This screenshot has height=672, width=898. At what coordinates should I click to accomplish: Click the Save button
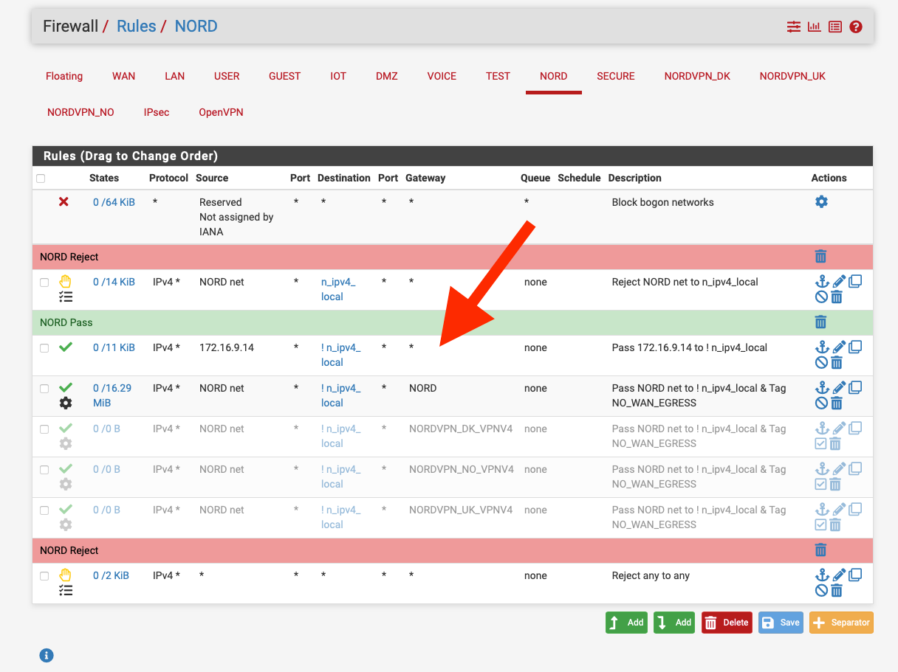tap(781, 623)
